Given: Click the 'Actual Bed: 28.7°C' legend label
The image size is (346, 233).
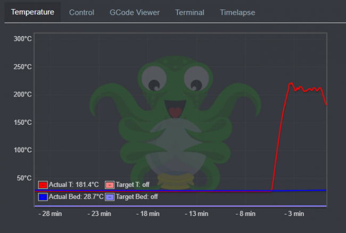Looking at the screenshot, I should click(76, 197).
